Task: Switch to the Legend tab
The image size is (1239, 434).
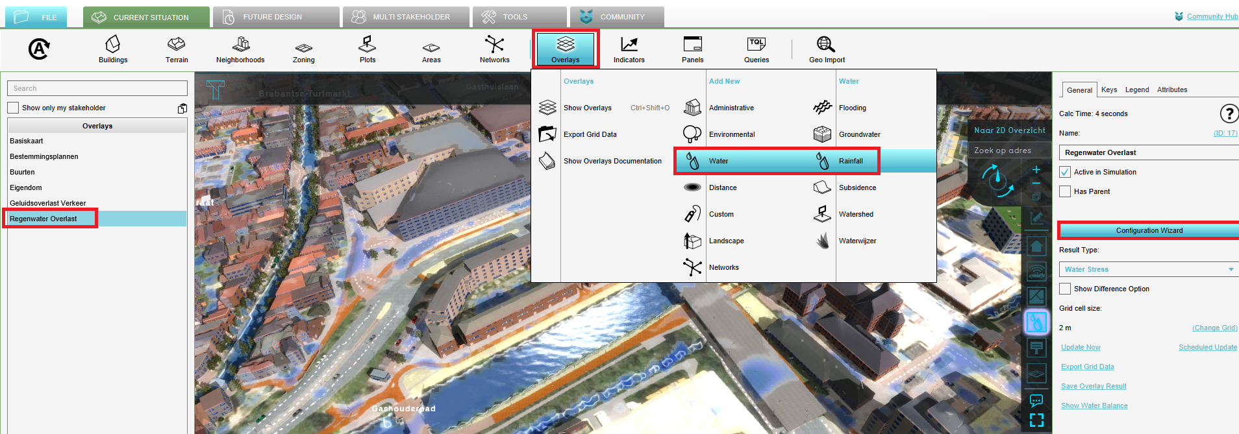Action: (x=1136, y=90)
